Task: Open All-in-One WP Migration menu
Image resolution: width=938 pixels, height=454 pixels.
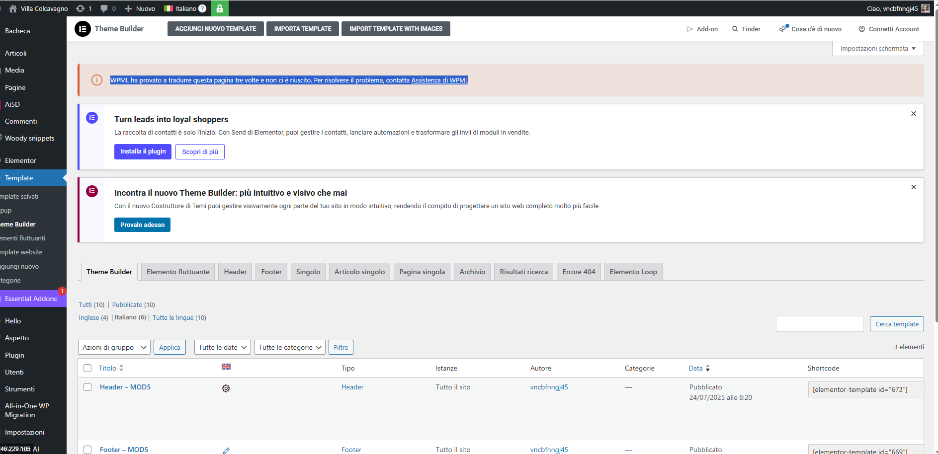Action: tap(27, 410)
